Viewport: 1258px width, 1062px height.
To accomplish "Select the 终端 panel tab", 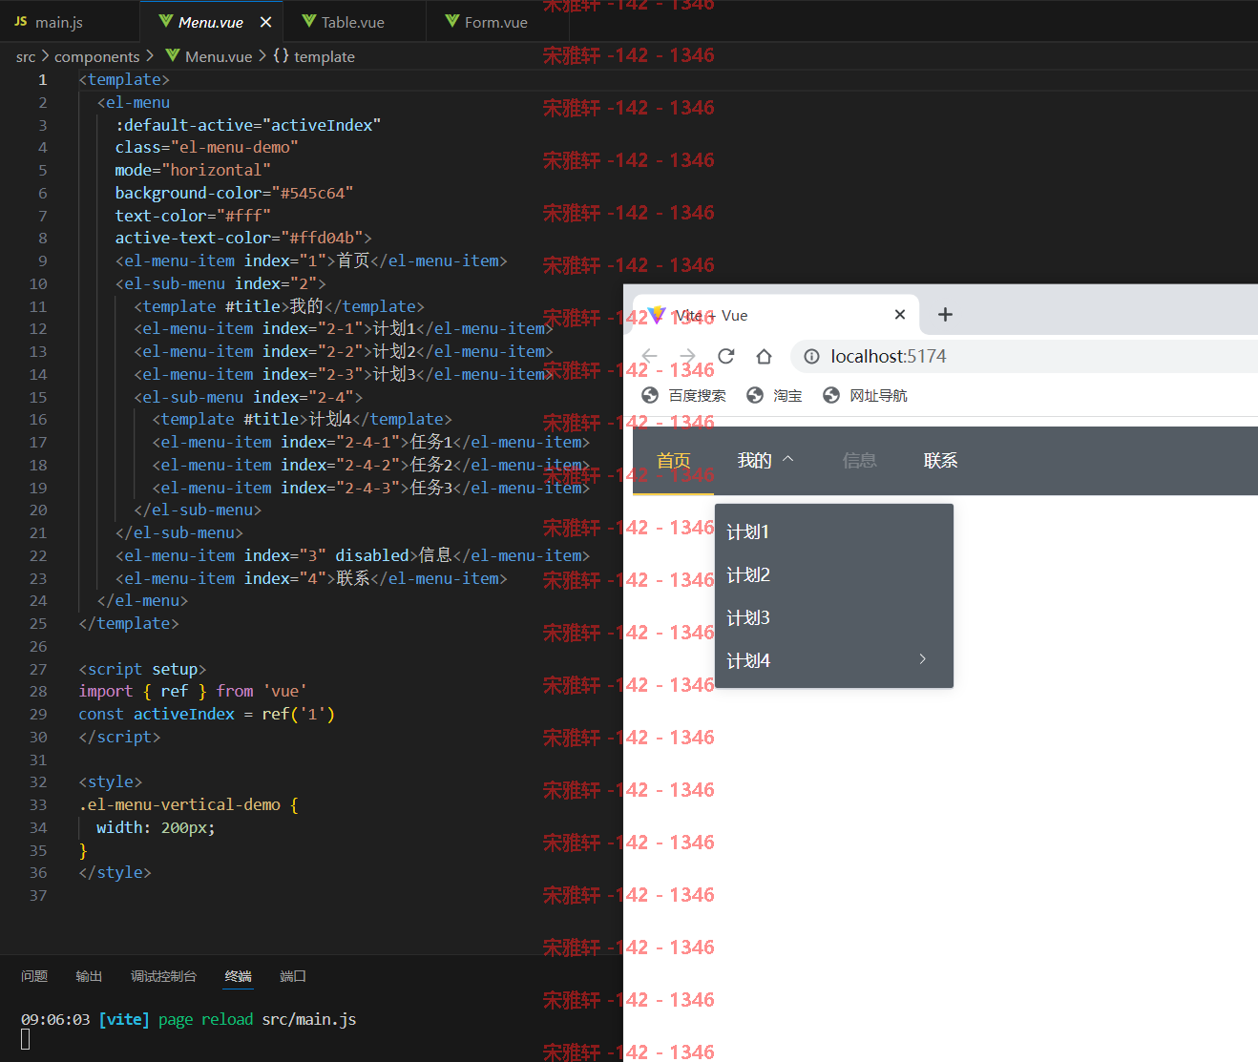I will click(239, 976).
